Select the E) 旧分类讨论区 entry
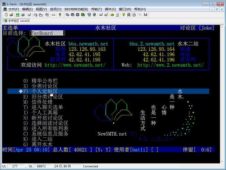226x170 pixels. click(43, 97)
